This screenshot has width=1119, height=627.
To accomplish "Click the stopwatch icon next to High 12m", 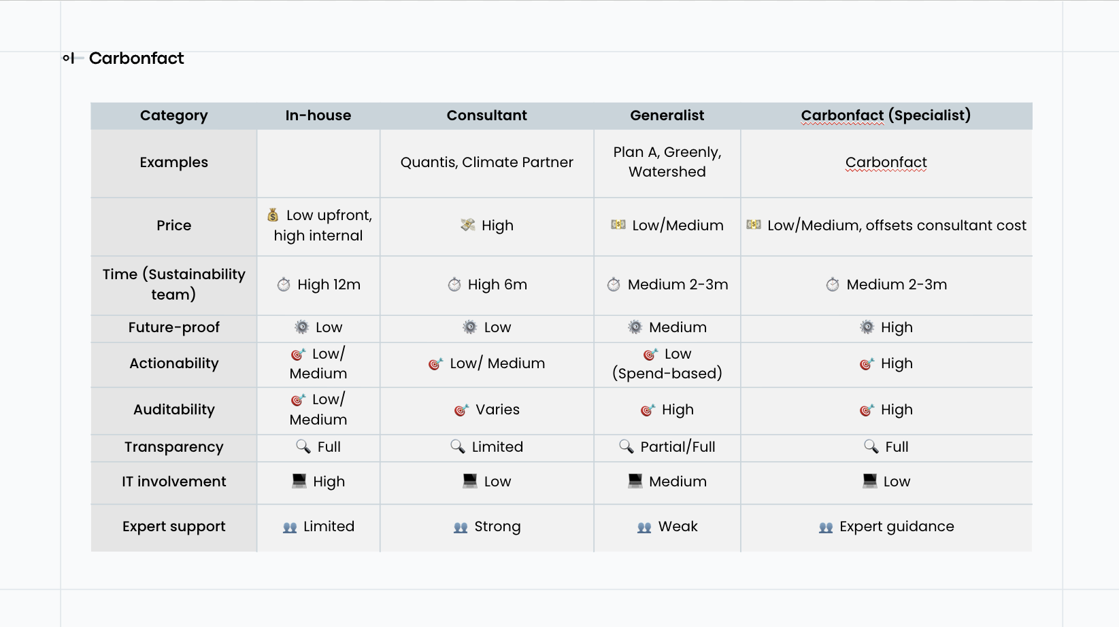I will pos(284,285).
